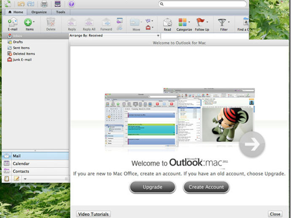
Task: Switch to Mail view
Action: pyautogui.click(x=35, y=156)
